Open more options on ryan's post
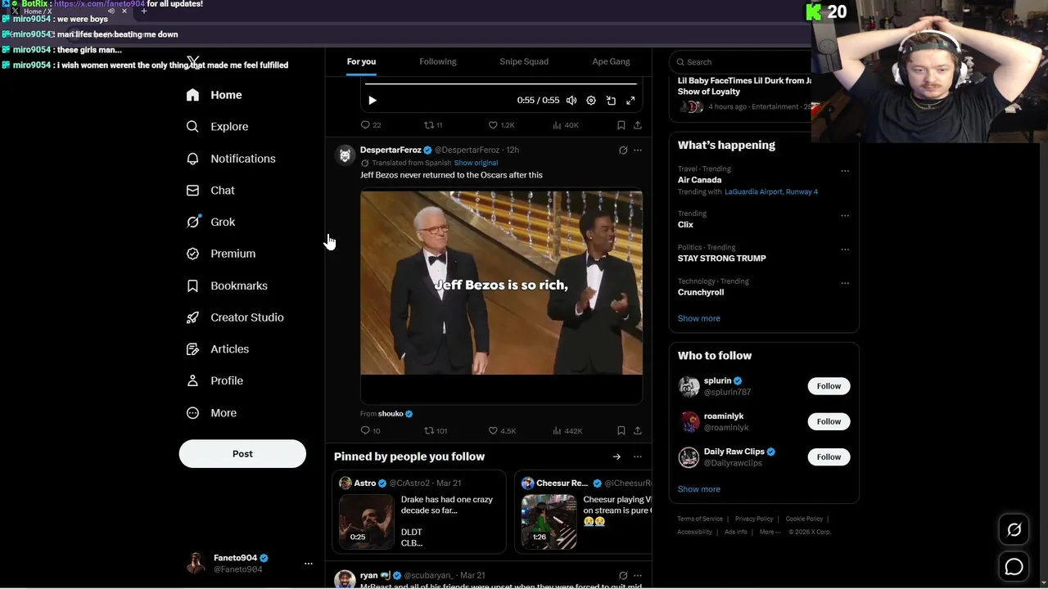The width and height of the screenshot is (1048, 589). click(x=638, y=576)
